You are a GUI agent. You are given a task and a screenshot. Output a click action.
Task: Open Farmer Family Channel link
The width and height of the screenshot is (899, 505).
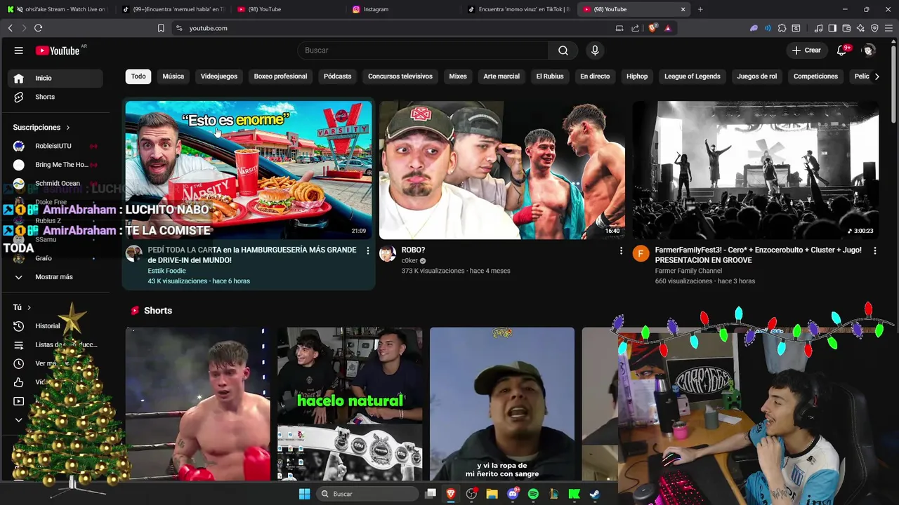688,271
